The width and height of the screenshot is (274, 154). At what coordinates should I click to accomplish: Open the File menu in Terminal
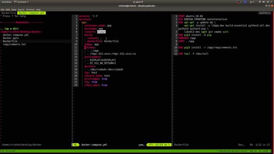coord(3,9)
